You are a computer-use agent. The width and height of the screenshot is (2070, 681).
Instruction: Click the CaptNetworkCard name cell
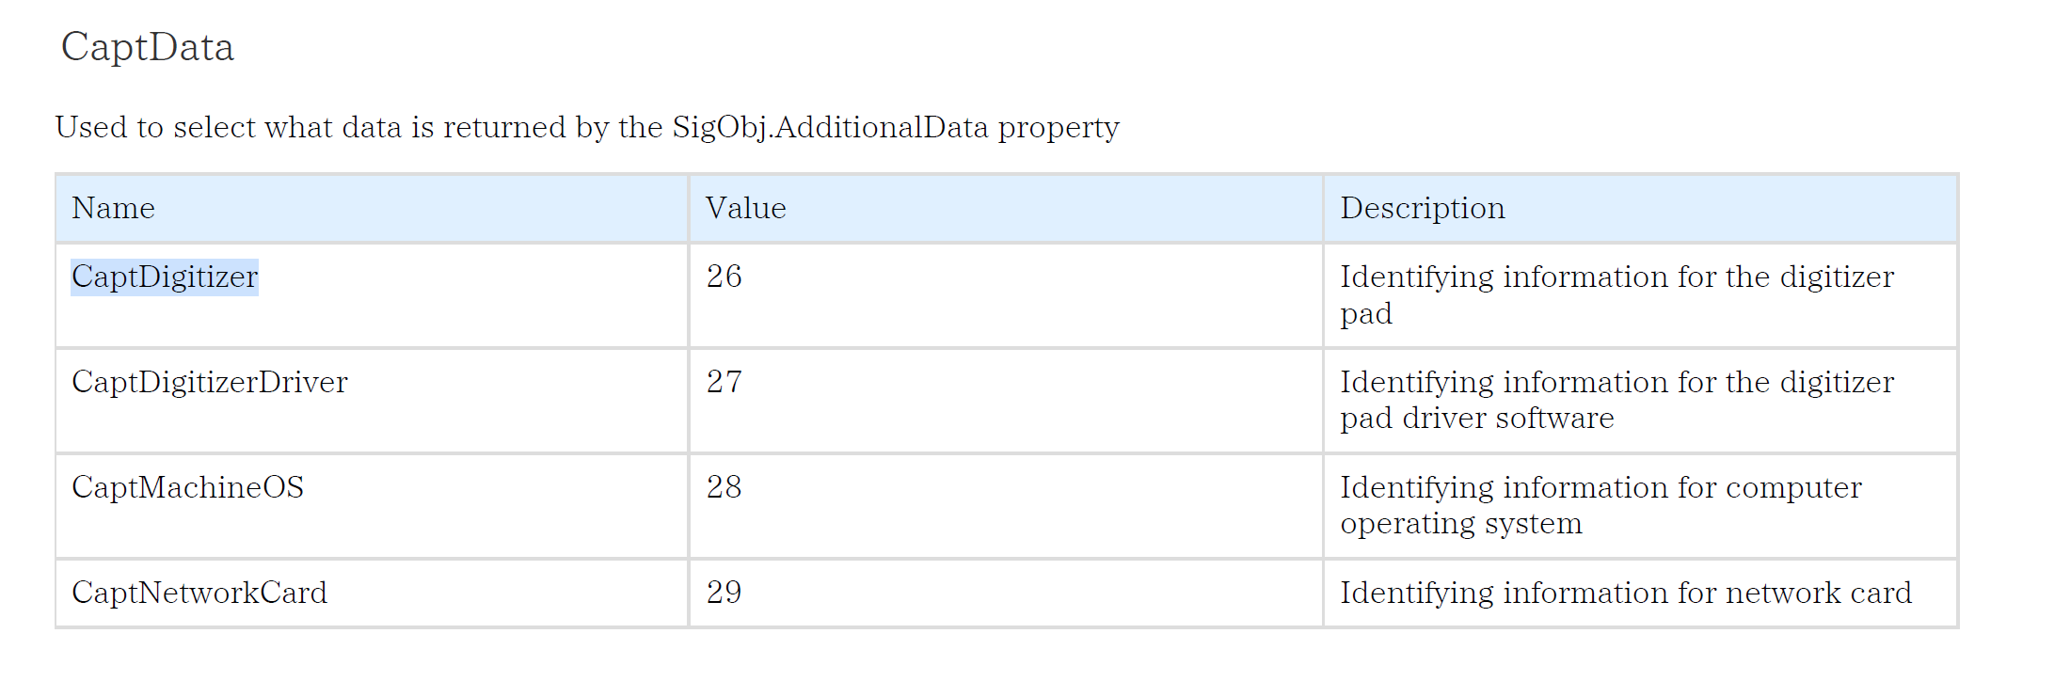[199, 593]
